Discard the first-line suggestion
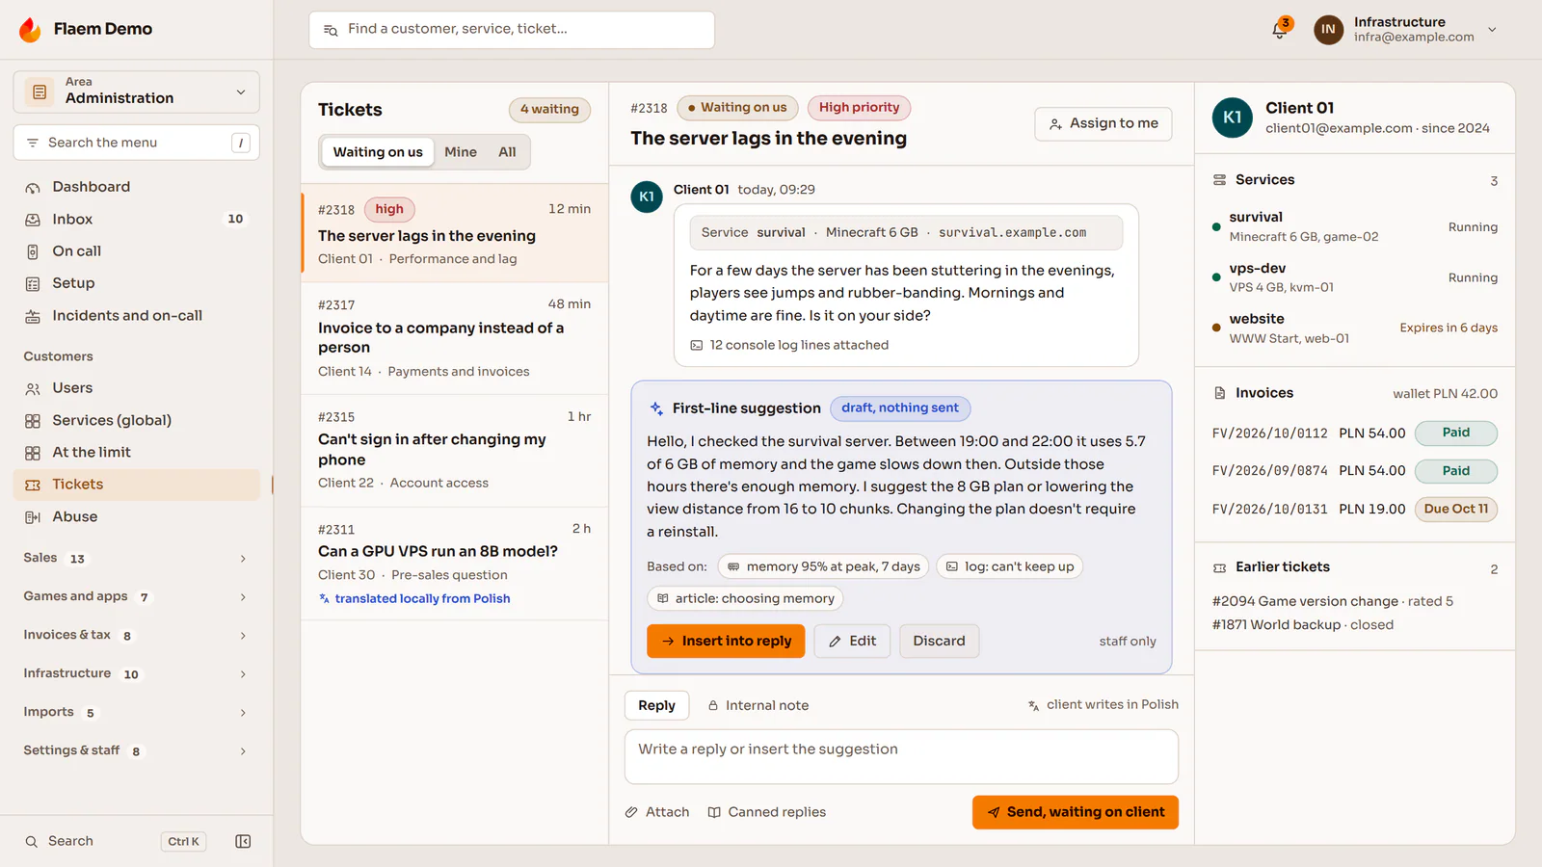This screenshot has width=1542, height=867. pos(939,641)
